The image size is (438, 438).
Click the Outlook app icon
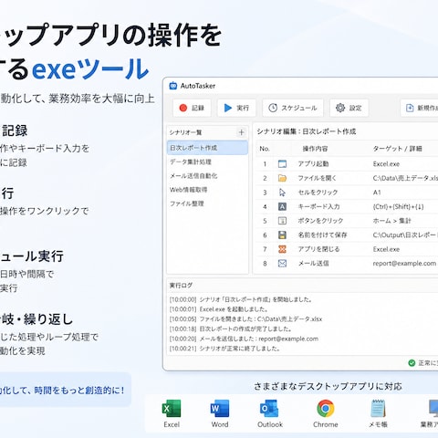tap(269, 408)
